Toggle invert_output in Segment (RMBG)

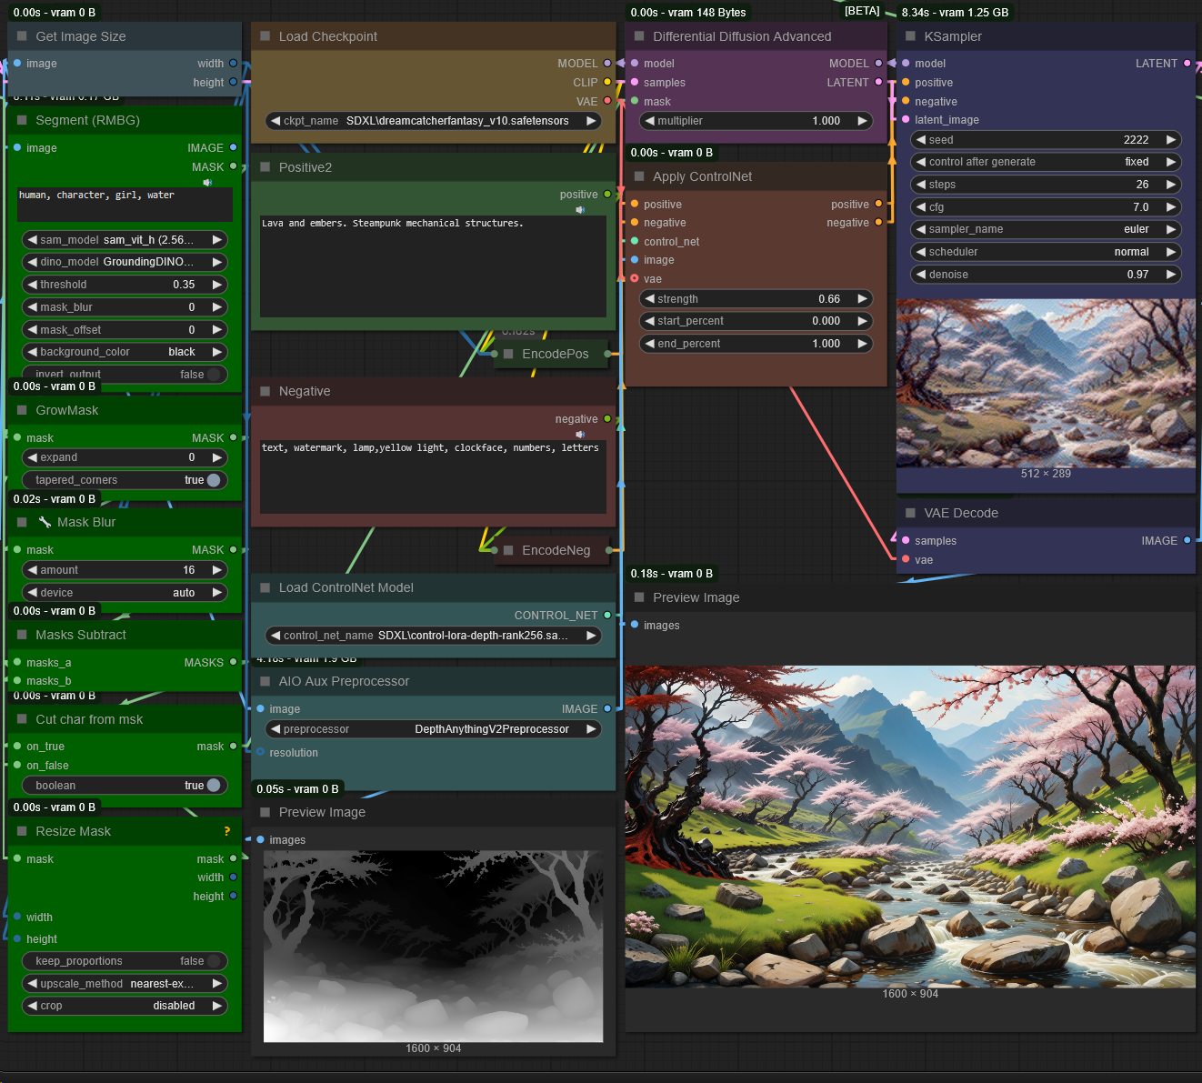point(213,375)
